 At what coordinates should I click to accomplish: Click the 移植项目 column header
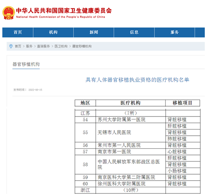[183, 103]
